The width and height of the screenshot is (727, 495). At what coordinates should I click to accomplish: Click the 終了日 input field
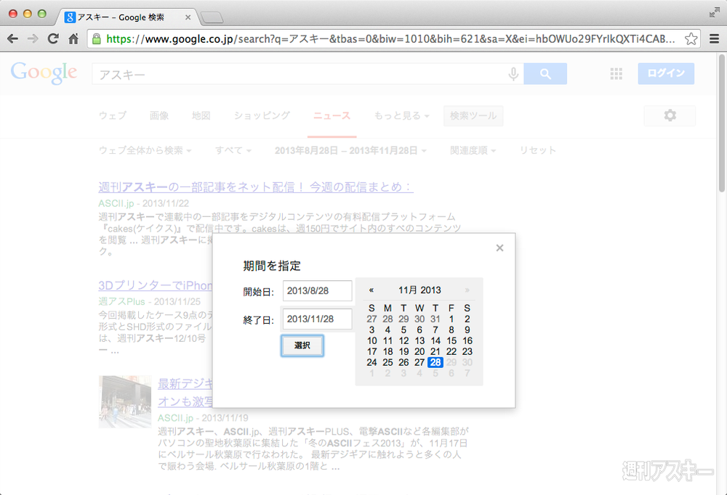pos(317,319)
